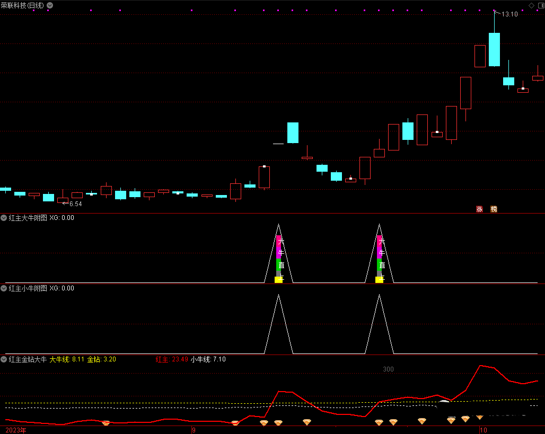The width and height of the screenshot is (545, 434).
Task: Click the gold diamond icon nearest the 10 month label
Action: [x=479, y=418]
